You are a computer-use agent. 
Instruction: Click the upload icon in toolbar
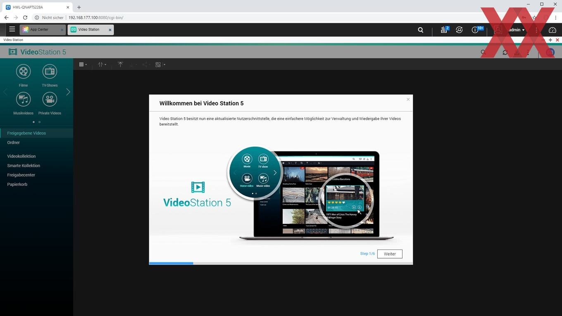pos(120,64)
